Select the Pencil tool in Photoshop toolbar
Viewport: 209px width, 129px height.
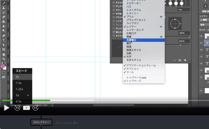(x=4, y=3)
